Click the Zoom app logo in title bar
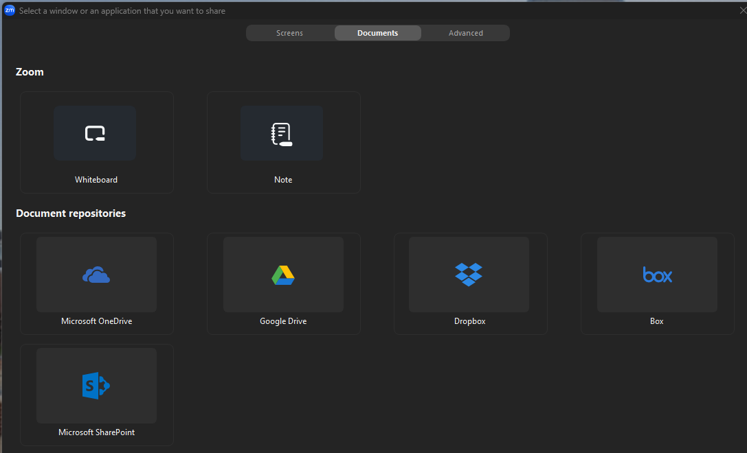Viewport: 747px width, 453px height. pos(10,10)
